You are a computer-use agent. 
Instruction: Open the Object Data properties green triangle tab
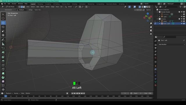coord(155,82)
